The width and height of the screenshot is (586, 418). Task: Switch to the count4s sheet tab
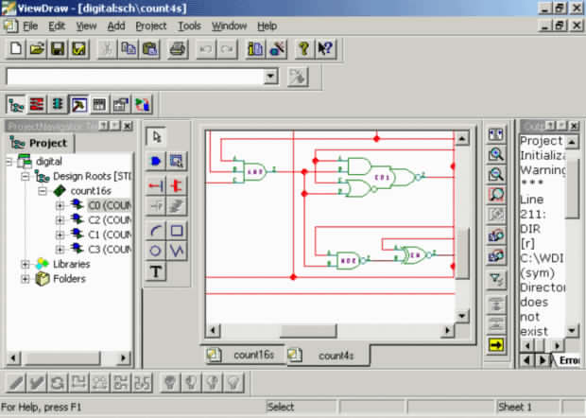[328, 356]
